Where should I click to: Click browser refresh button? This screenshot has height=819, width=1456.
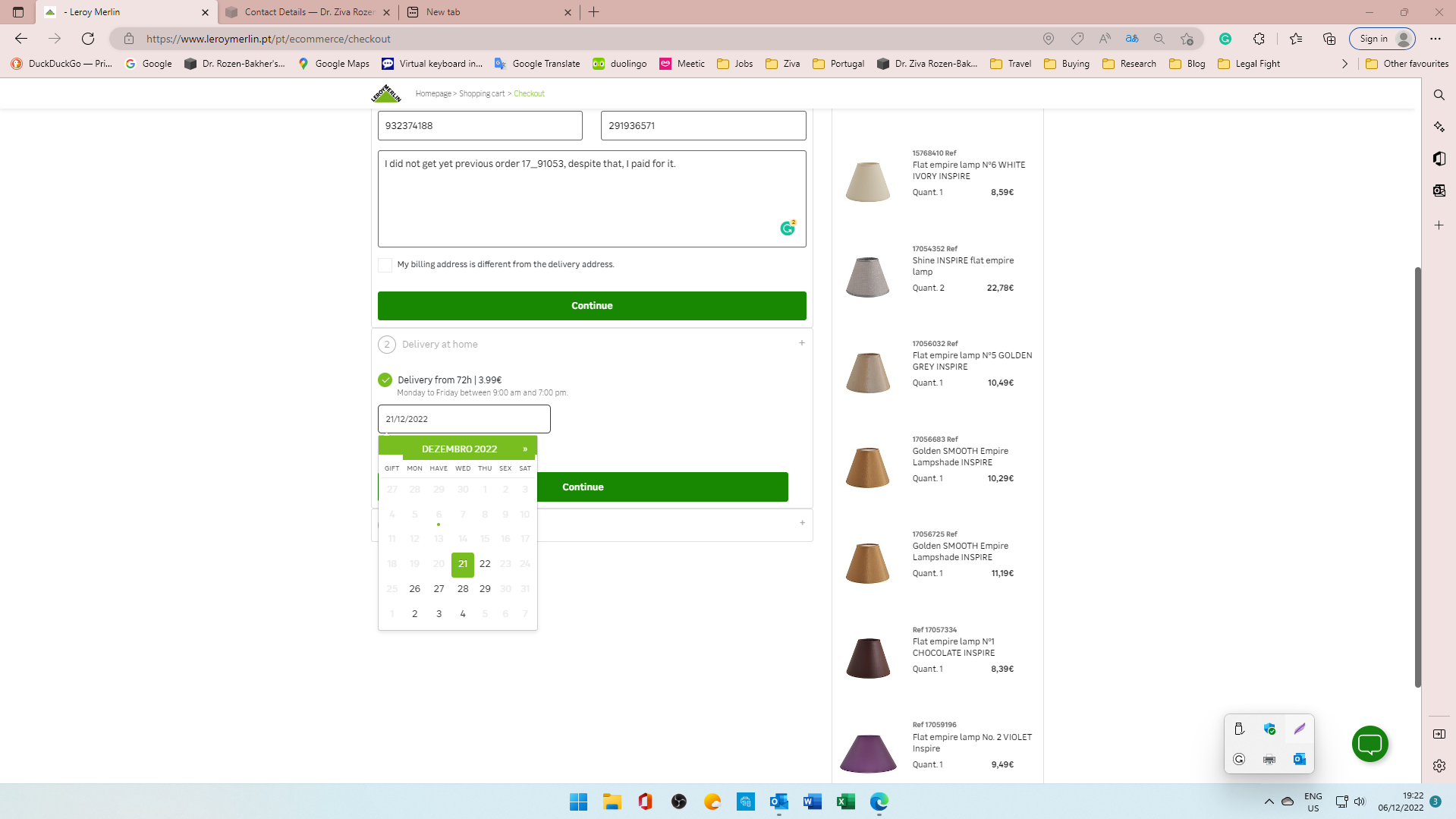pyautogui.click(x=88, y=39)
